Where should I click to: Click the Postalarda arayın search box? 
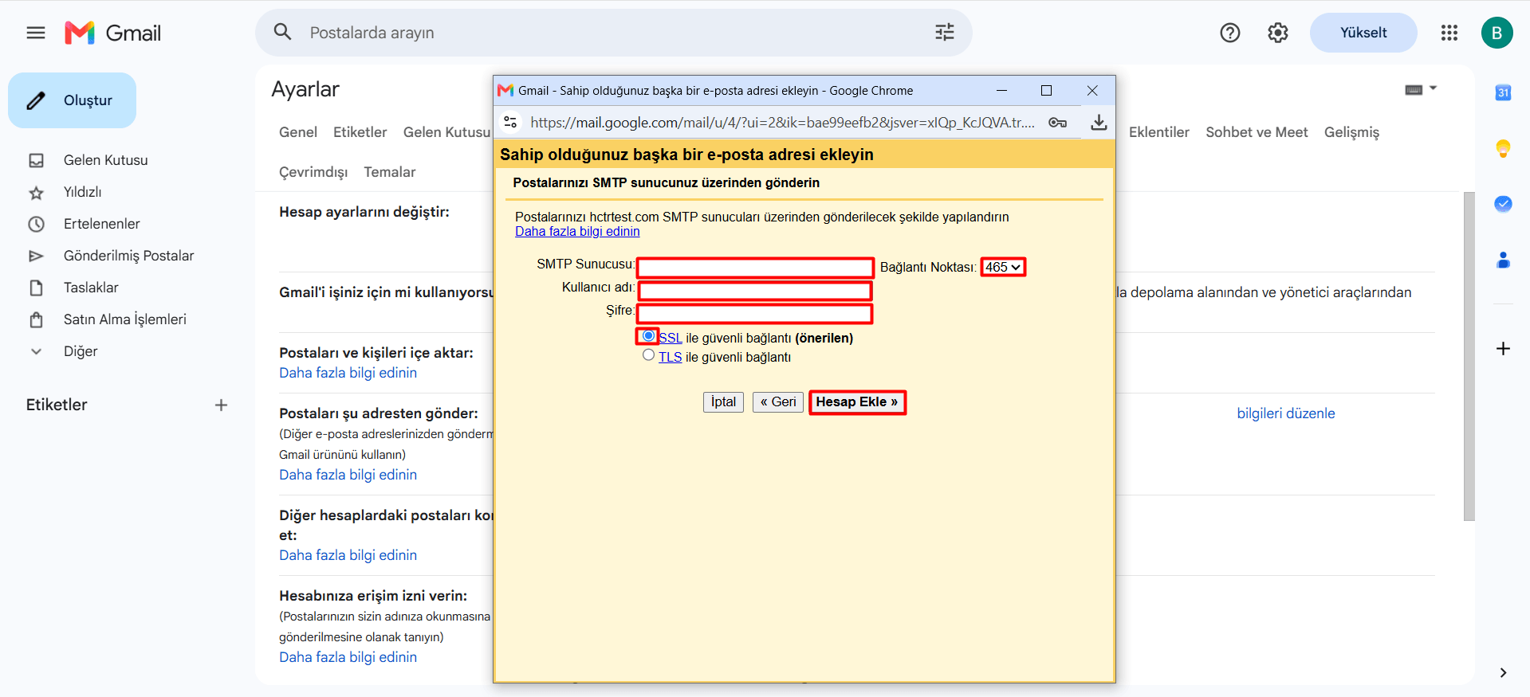(x=614, y=33)
